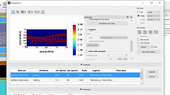
Task: Click the Duplicate button
Action: click(x=152, y=72)
